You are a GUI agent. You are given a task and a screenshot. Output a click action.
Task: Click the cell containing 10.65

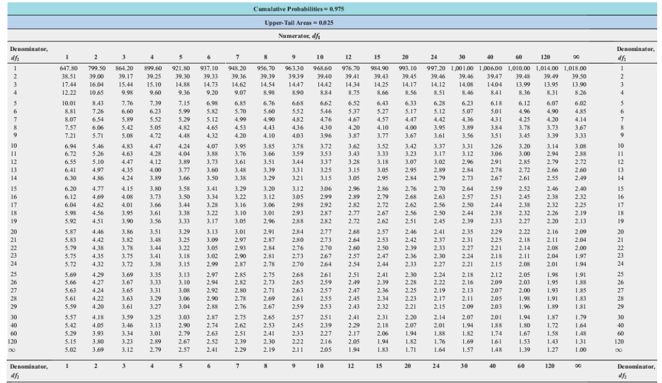(97, 93)
